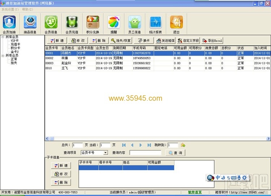Sort by the 手机号码 column header
The width and height of the screenshot is (271, 196).
point(143,48)
